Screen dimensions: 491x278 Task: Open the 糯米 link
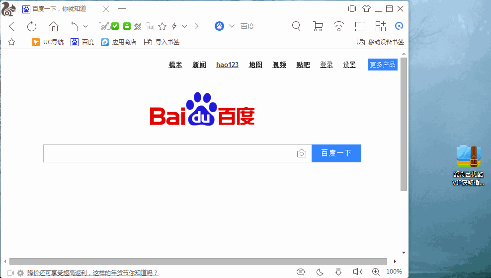click(175, 65)
